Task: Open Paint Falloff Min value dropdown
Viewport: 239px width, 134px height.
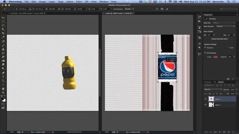Action: tap(214, 35)
